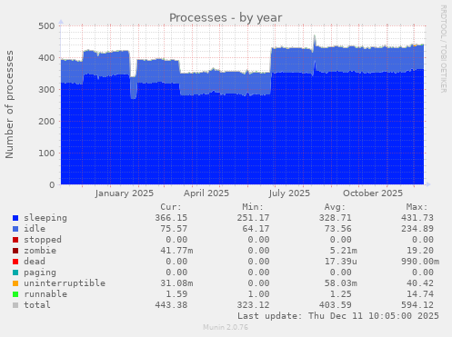Click total current value 443.38

171,305
